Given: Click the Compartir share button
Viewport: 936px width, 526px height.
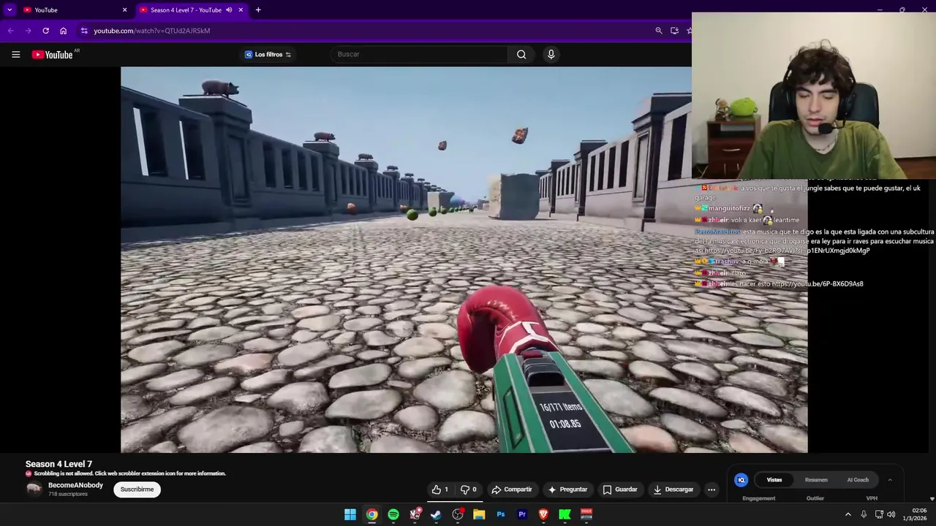Looking at the screenshot, I should pos(512,489).
